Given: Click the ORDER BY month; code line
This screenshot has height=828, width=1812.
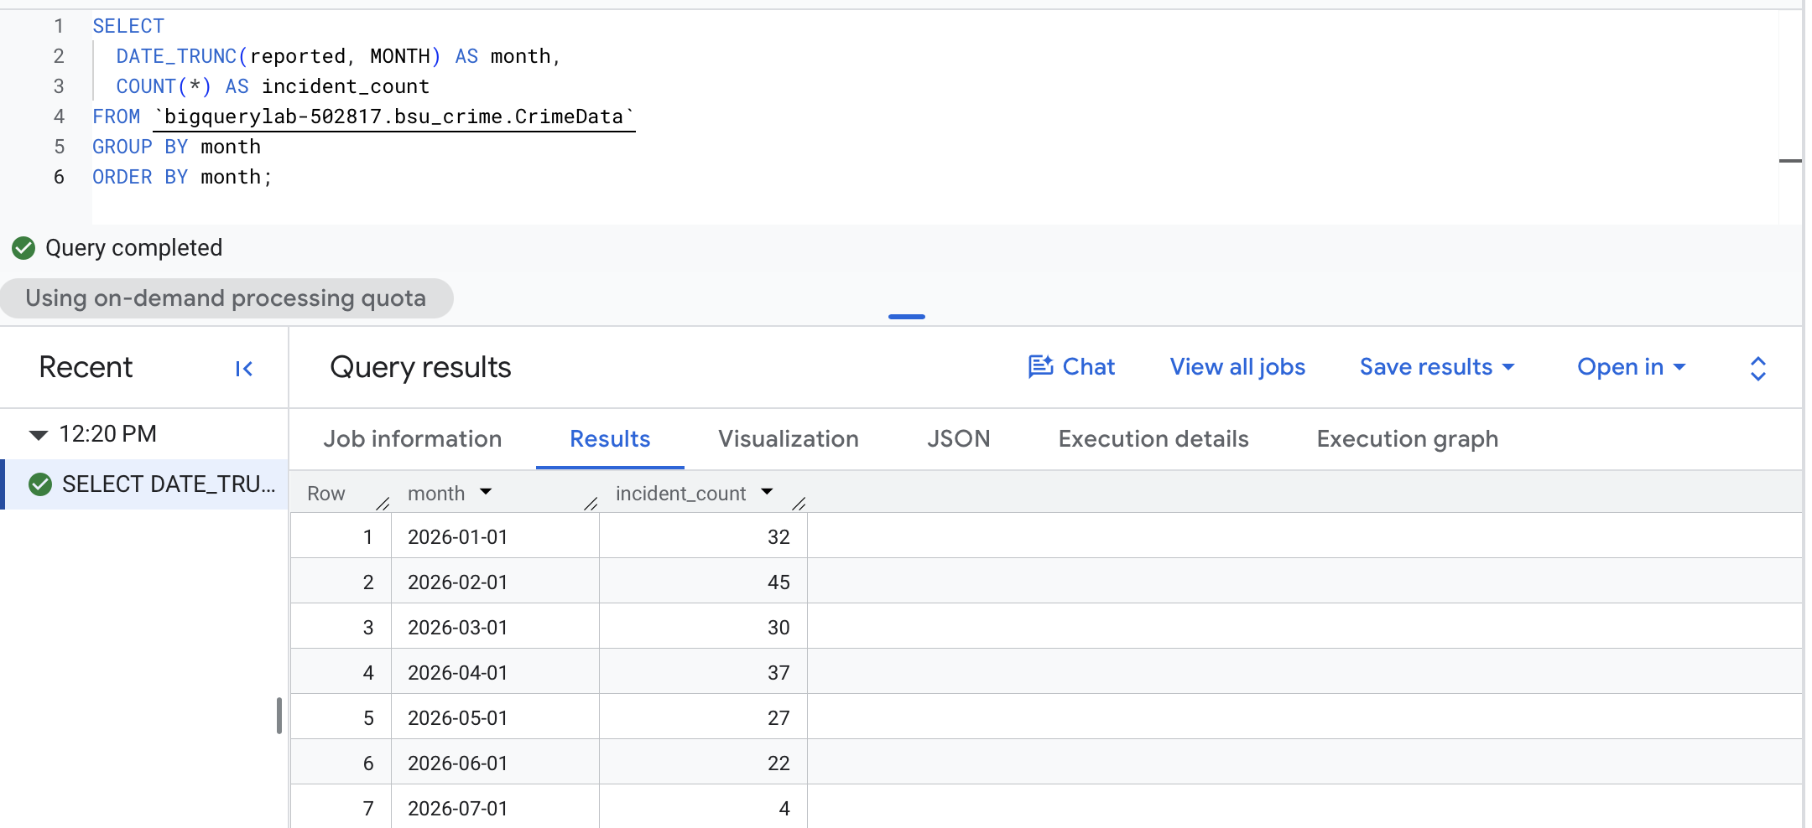Looking at the screenshot, I should click(x=182, y=177).
